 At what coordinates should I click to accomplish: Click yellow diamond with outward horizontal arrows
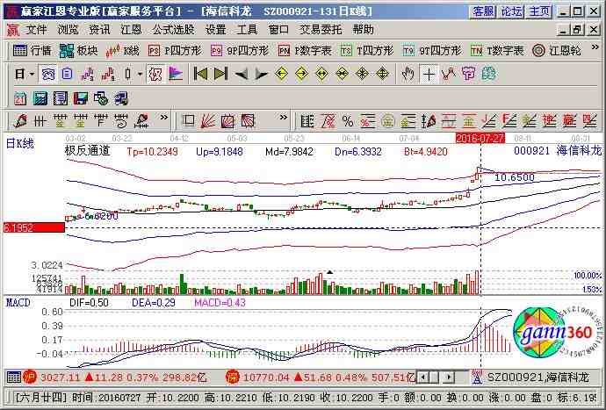[x=321, y=74]
